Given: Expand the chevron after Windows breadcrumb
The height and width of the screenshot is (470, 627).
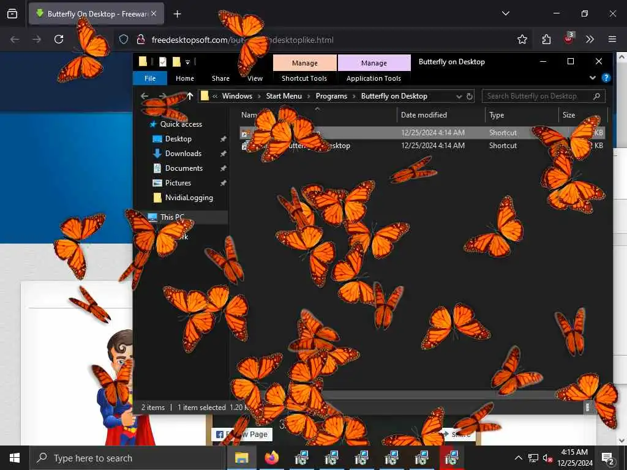Looking at the screenshot, I should click(x=259, y=96).
